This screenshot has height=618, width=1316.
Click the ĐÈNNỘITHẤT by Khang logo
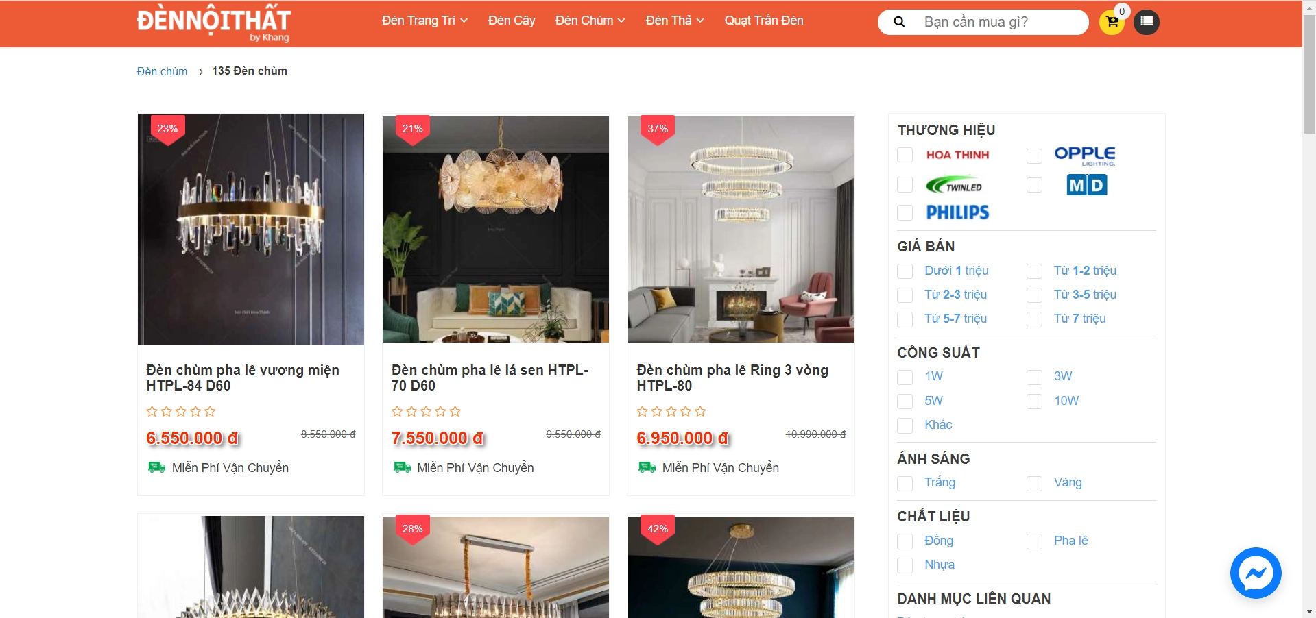tap(214, 23)
